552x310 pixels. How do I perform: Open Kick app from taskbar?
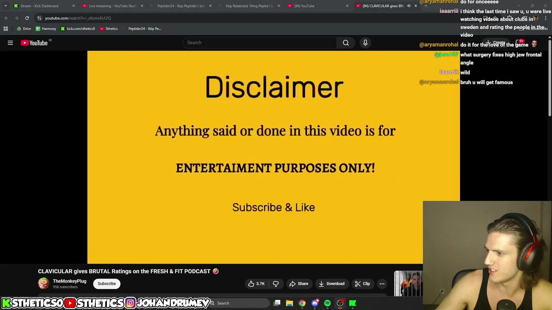click(353, 303)
